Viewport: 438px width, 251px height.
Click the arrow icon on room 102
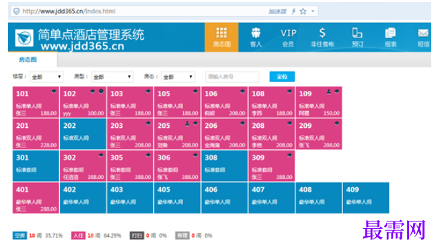(x=92, y=91)
